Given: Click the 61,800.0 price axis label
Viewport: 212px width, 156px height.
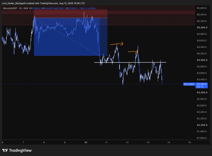Looking at the screenshot, I should (202, 132).
